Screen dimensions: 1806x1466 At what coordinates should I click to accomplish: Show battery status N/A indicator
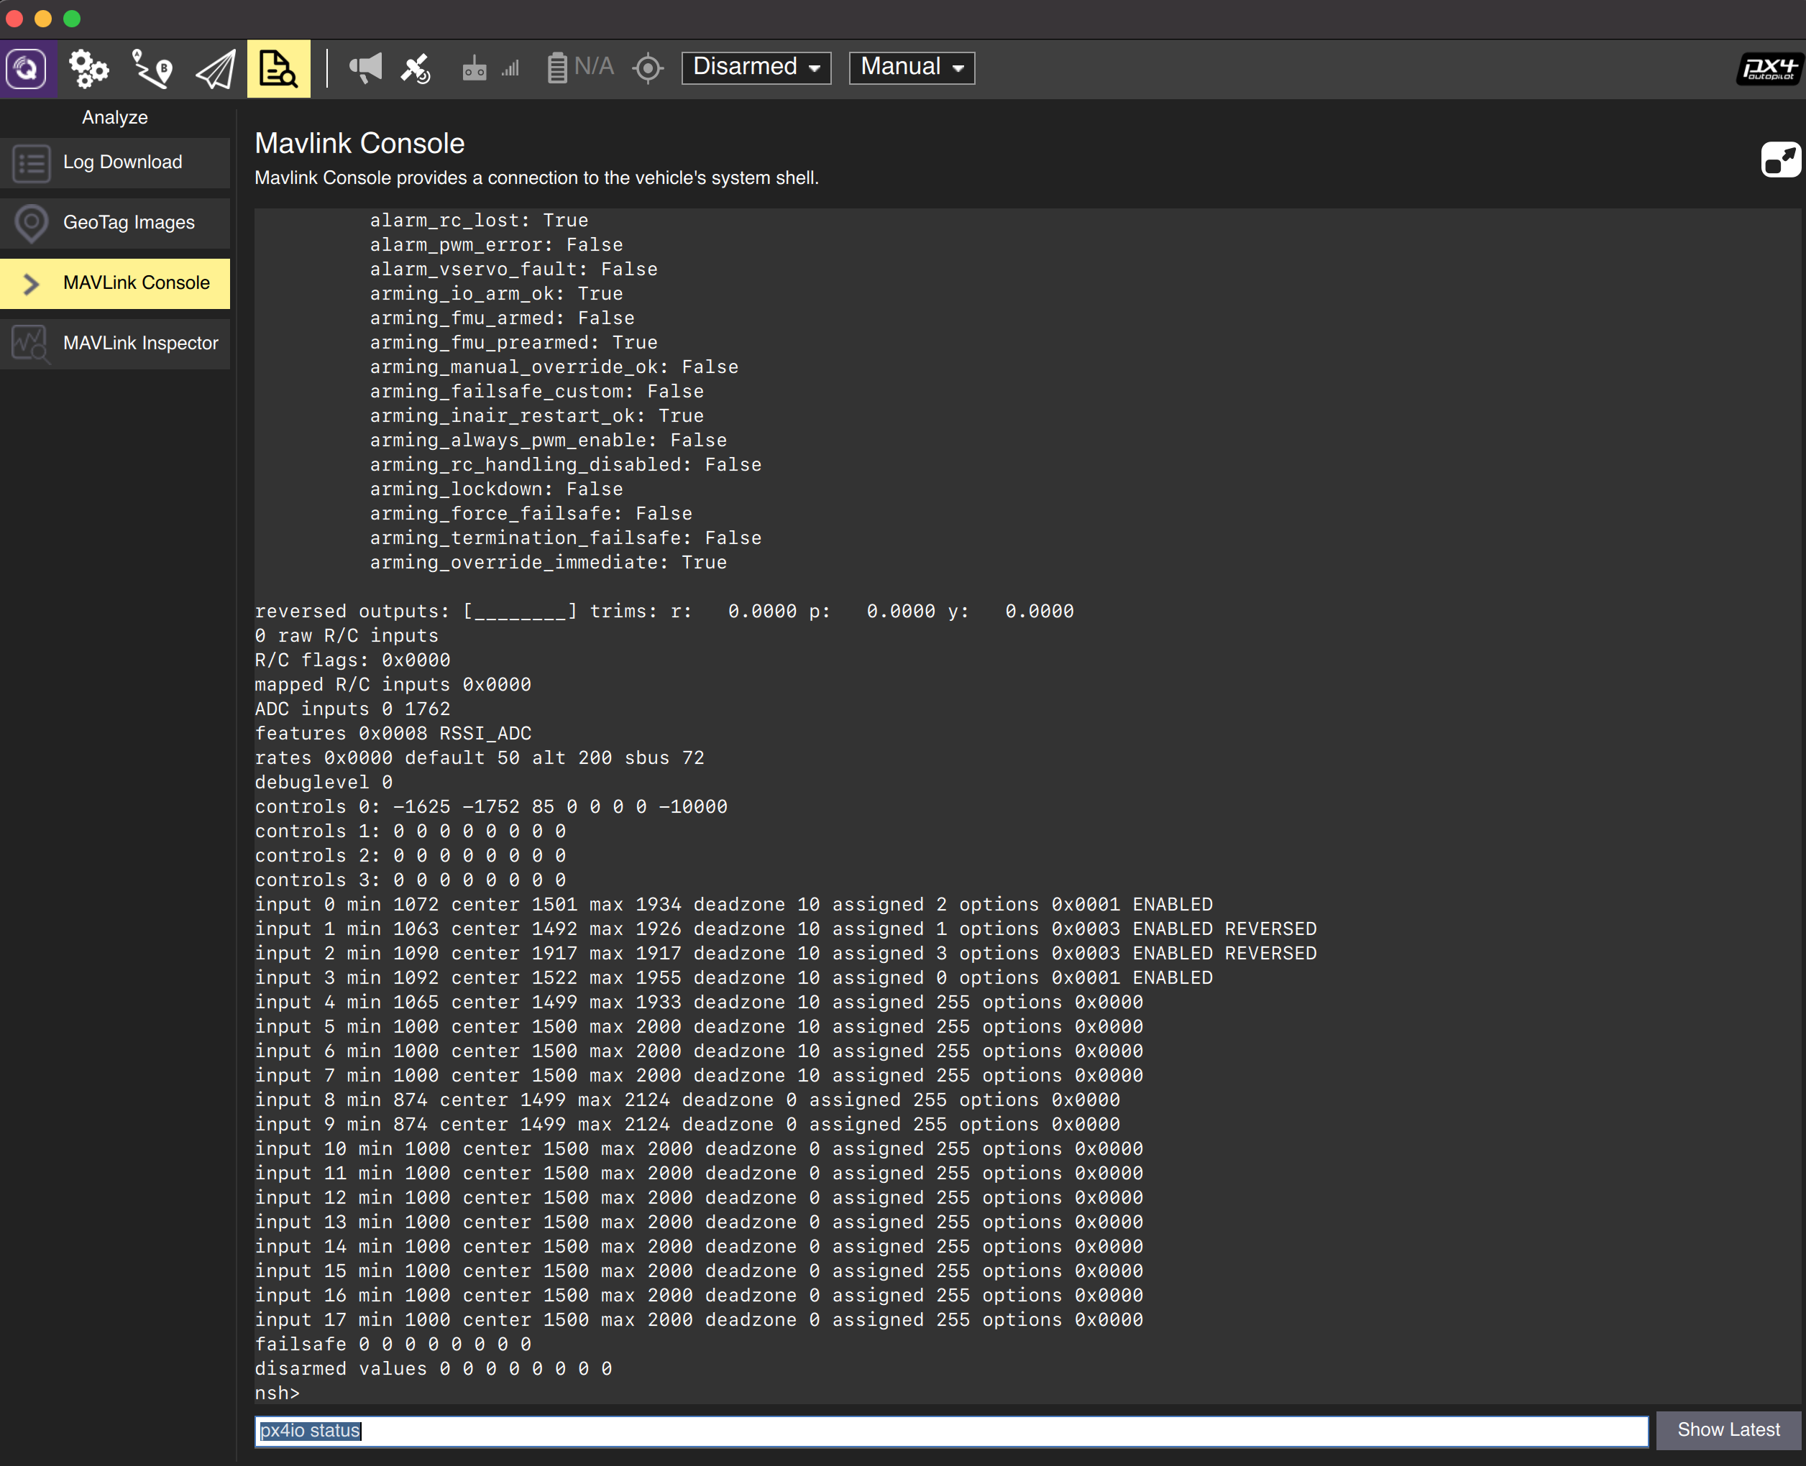point(580,68)
